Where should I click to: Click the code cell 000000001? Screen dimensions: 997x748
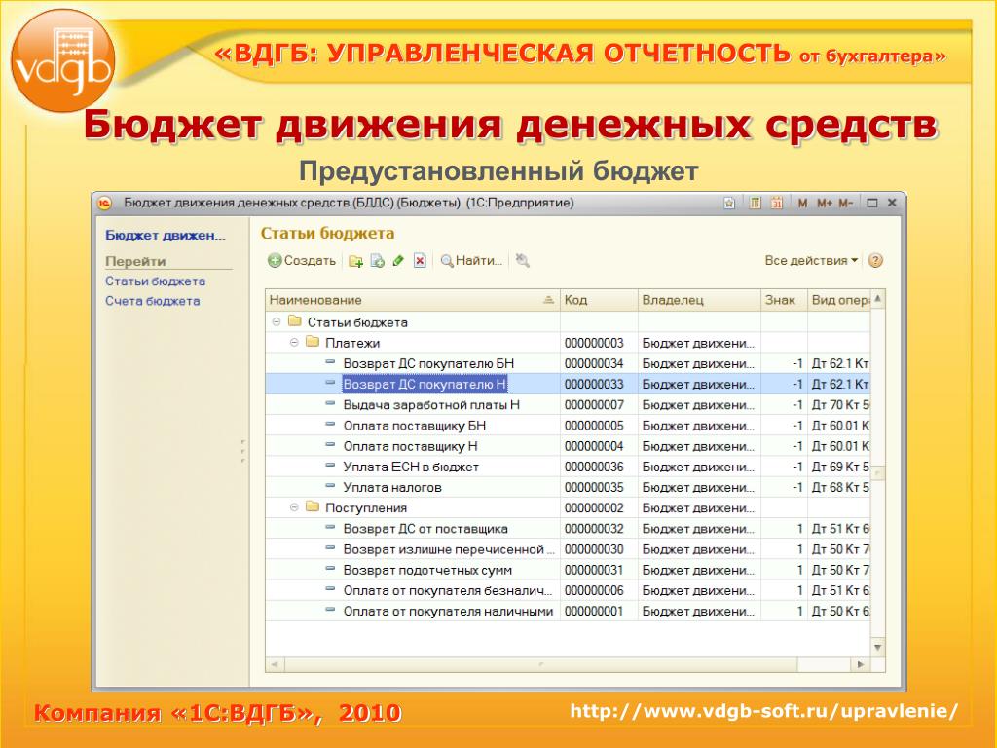pyautogui.click(x=599, y=612)
